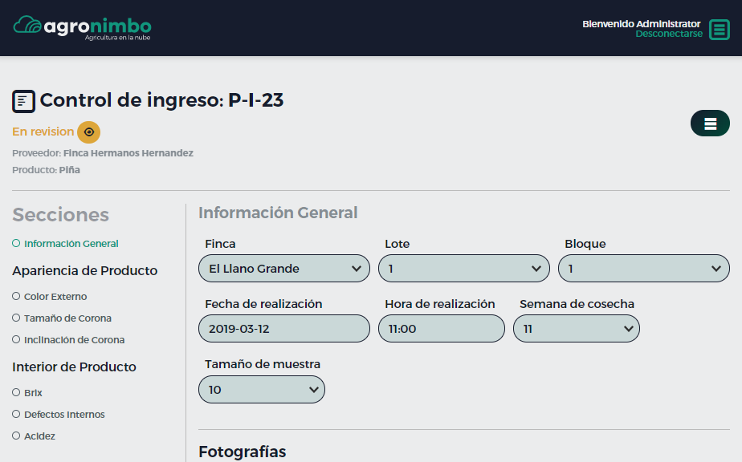Image resolution: width=742 pixels, height=462 pixels.
Task: Expand the Lote dropdown
Action: (463, 269)
